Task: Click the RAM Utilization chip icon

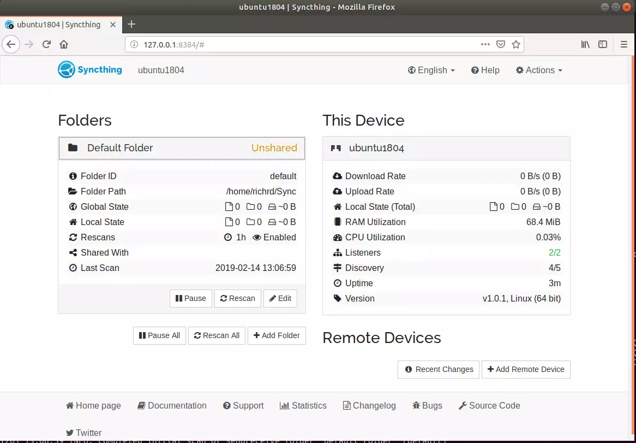Action: (x=338, y=222)
